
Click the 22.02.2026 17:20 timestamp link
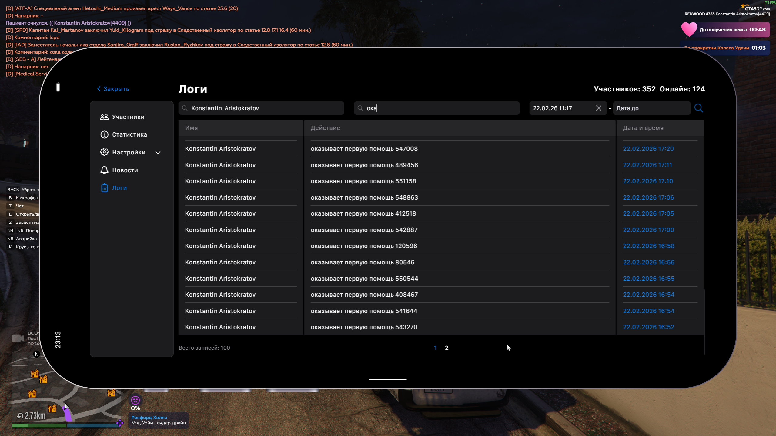tap(648, 149)
